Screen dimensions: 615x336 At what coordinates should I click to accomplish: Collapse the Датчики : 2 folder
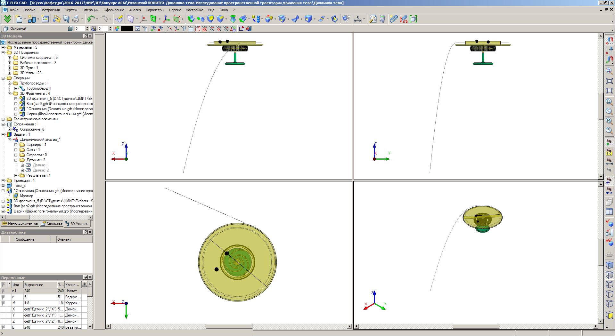pos(16,160)
